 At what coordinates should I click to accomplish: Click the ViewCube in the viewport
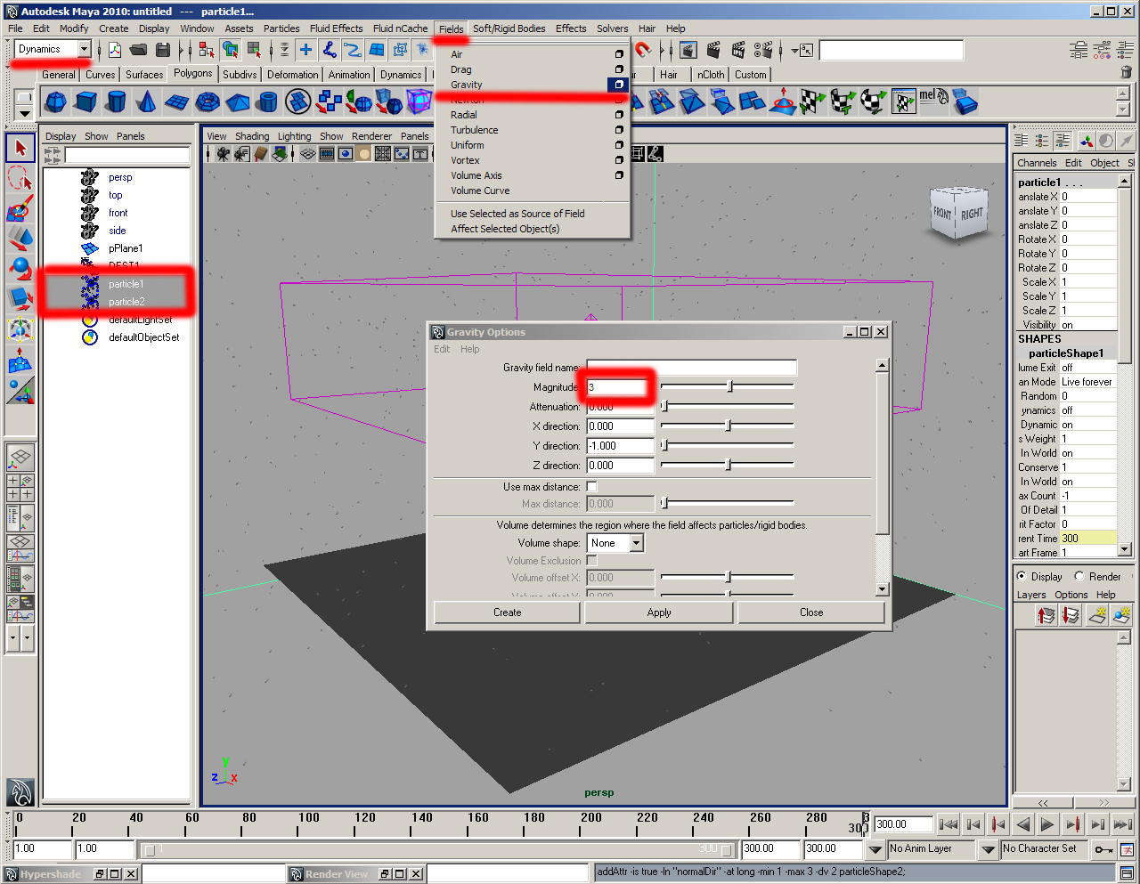click(x=958, y=212)
